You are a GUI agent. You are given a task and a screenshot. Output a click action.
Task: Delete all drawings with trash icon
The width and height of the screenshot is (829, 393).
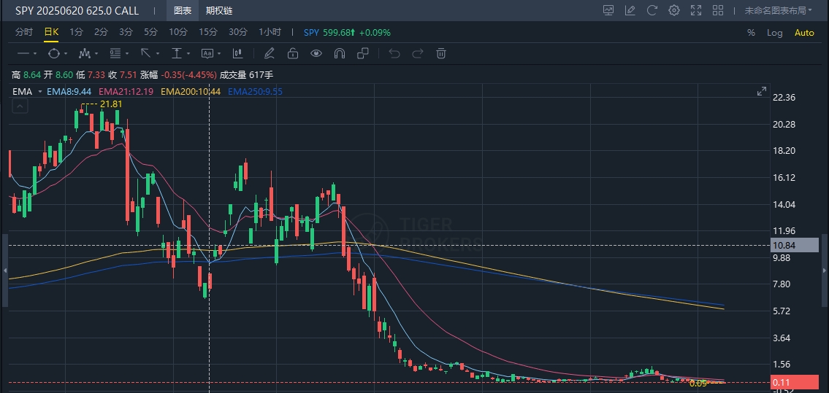click(441, 53)
